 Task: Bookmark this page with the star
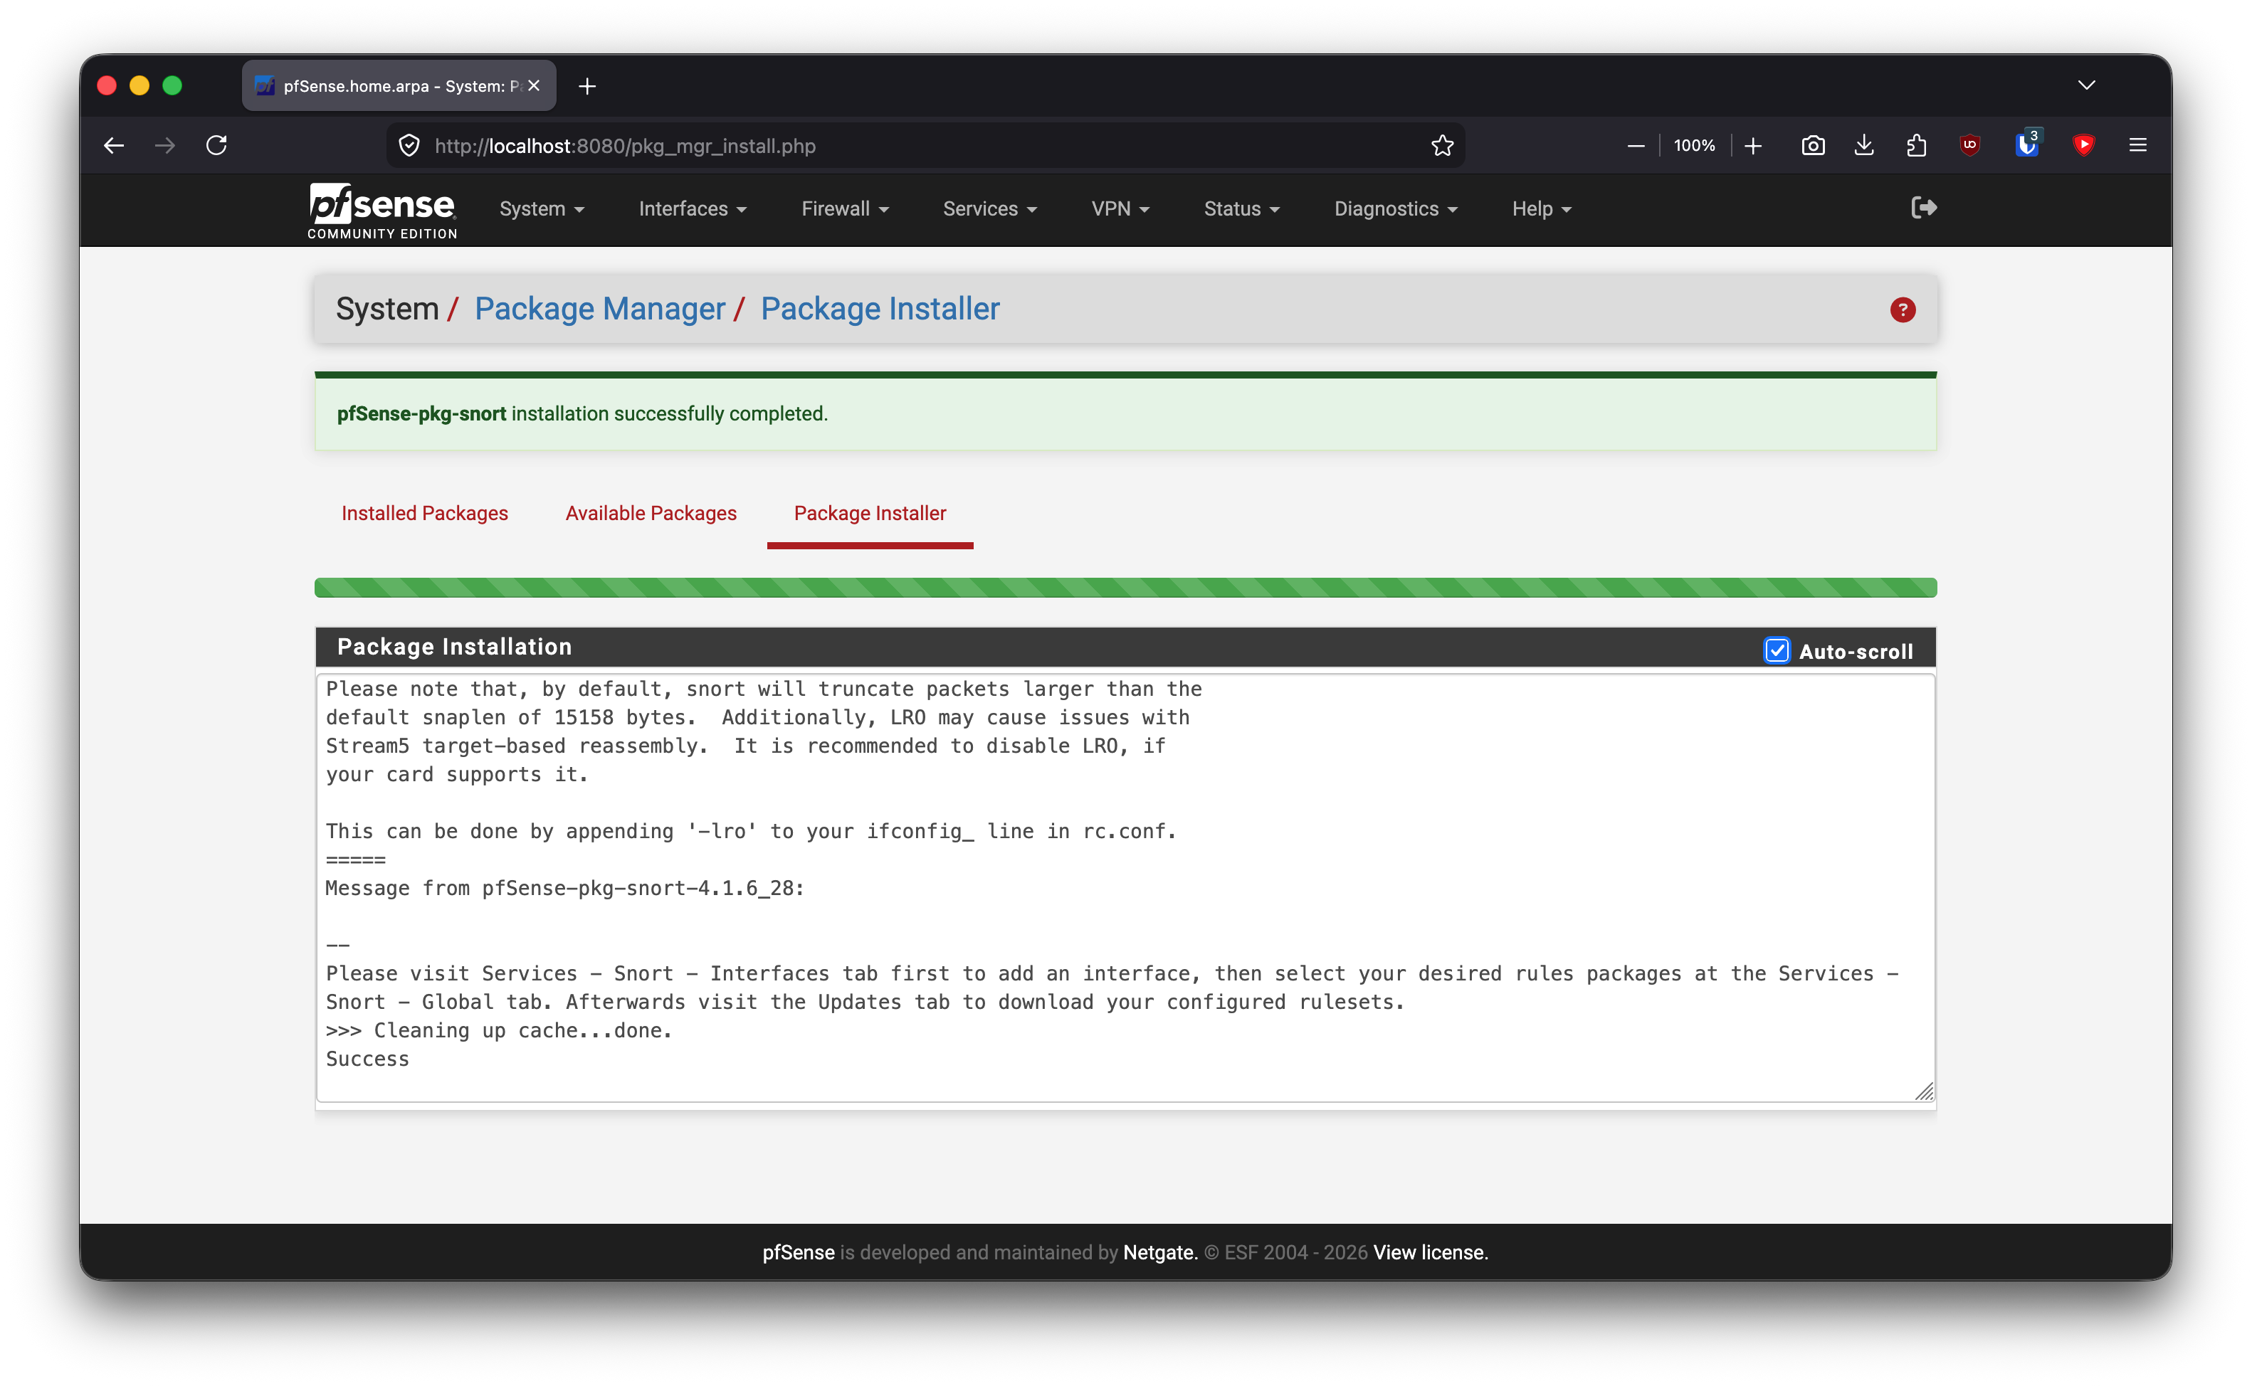(1441, 146)
